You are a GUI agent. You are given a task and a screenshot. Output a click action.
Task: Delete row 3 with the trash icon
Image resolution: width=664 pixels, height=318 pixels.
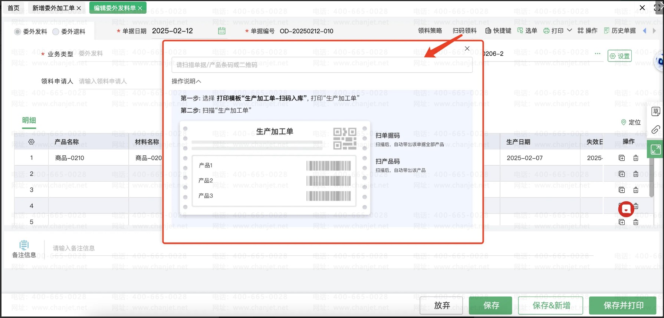coord(636,190)
